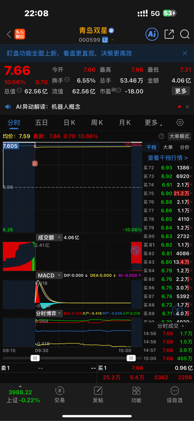Image resolution: width=194 pixels, height=421 pixels.
Task: Open the 成交额 indicator dropdown
Action: pyautogui.click(x=49, y=237)
